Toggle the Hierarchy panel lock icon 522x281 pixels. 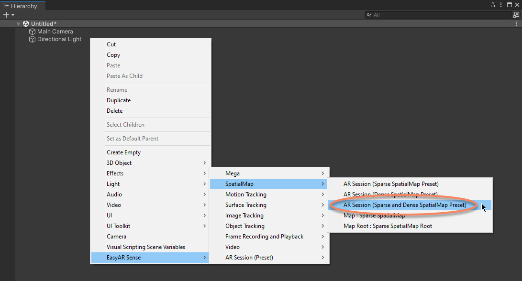(493, 5)
